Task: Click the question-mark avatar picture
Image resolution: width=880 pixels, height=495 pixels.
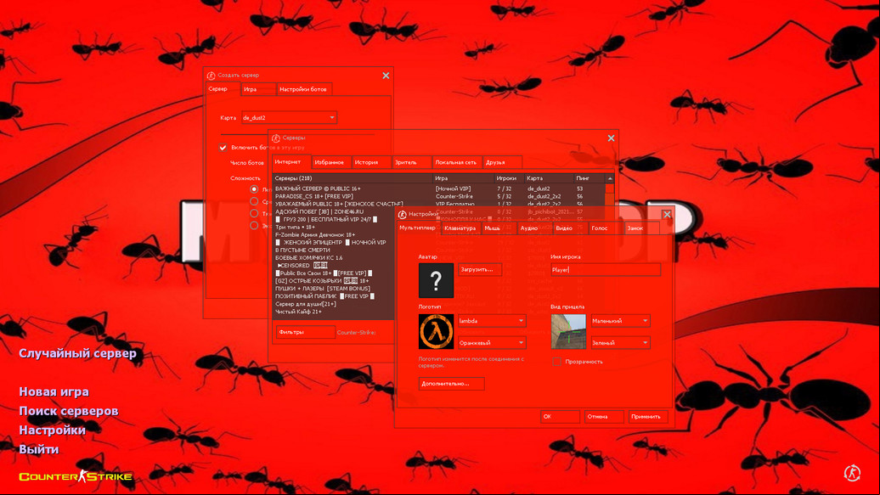Action: click(436, 280)
